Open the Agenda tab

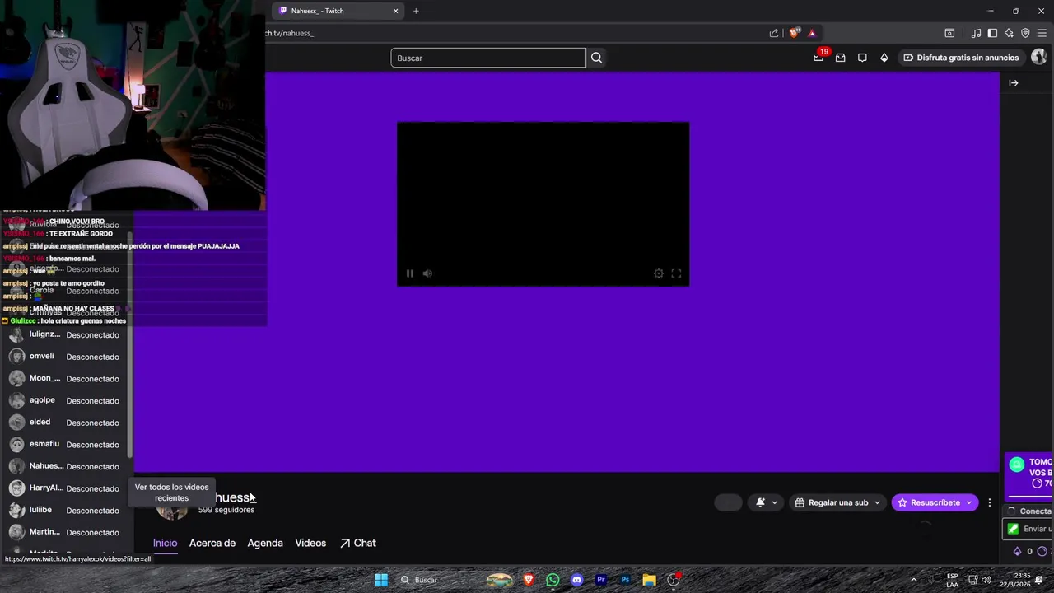pyautogui.click(x=265, y=543)
